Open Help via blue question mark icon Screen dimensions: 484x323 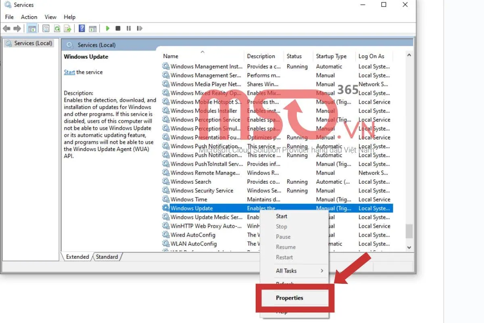click(82, 28)
